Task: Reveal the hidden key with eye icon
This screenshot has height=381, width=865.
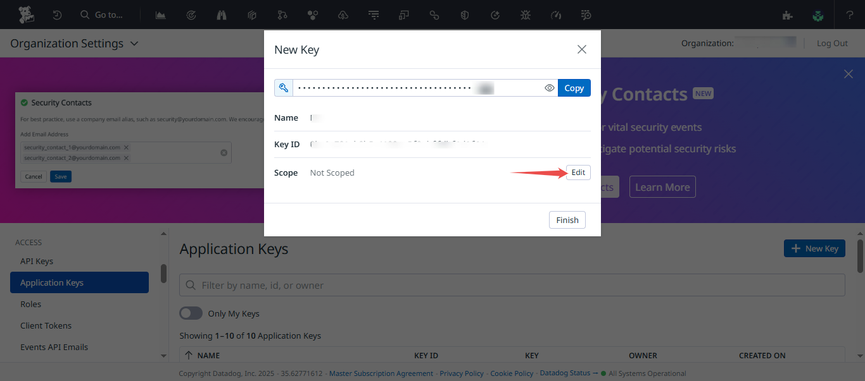Action: (549, 88)
